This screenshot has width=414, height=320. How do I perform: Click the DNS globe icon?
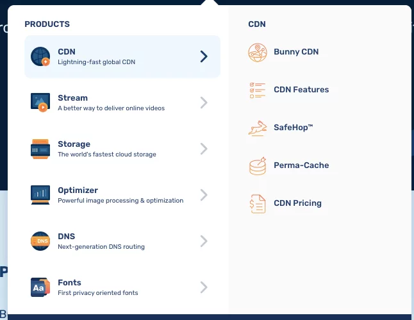pyautogui.click(x=40, y=241)
